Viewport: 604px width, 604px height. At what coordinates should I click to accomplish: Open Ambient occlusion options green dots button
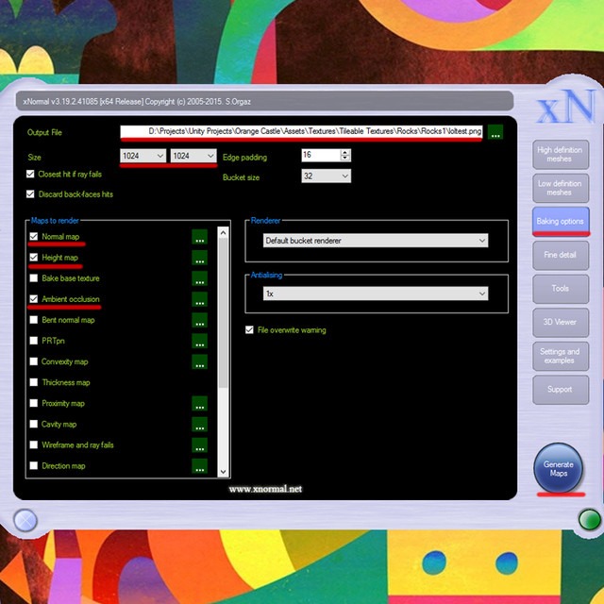[x=199, y=299]
